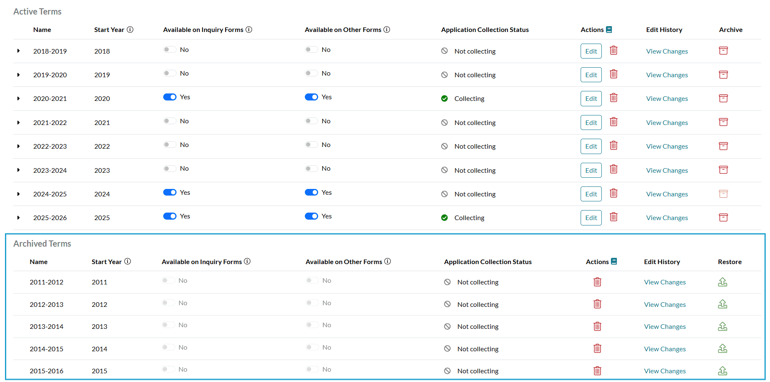
Task: Expand the 2024-2025 term row
Action: 18,194
